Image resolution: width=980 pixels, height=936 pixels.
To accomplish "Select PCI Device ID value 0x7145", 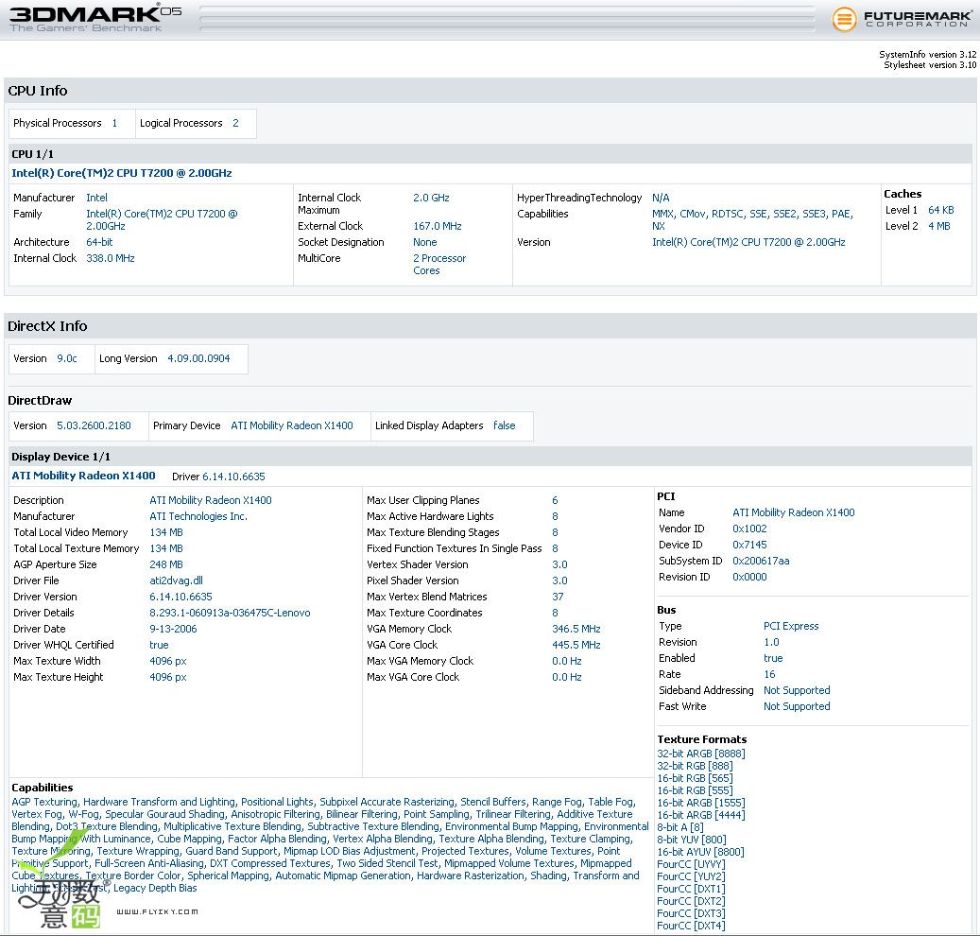I will 749,546.
